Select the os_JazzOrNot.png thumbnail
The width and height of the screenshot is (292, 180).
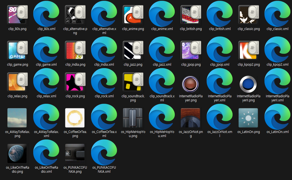(x=190, y=118)
